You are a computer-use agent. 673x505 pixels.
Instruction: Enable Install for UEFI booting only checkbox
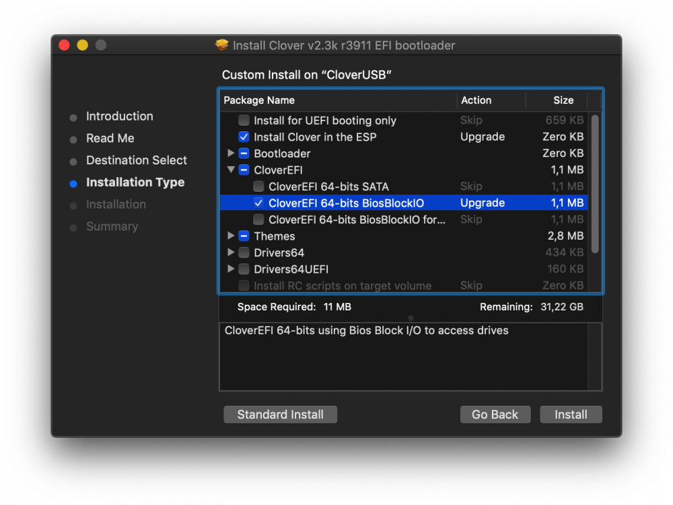click(x=244, y=121)
